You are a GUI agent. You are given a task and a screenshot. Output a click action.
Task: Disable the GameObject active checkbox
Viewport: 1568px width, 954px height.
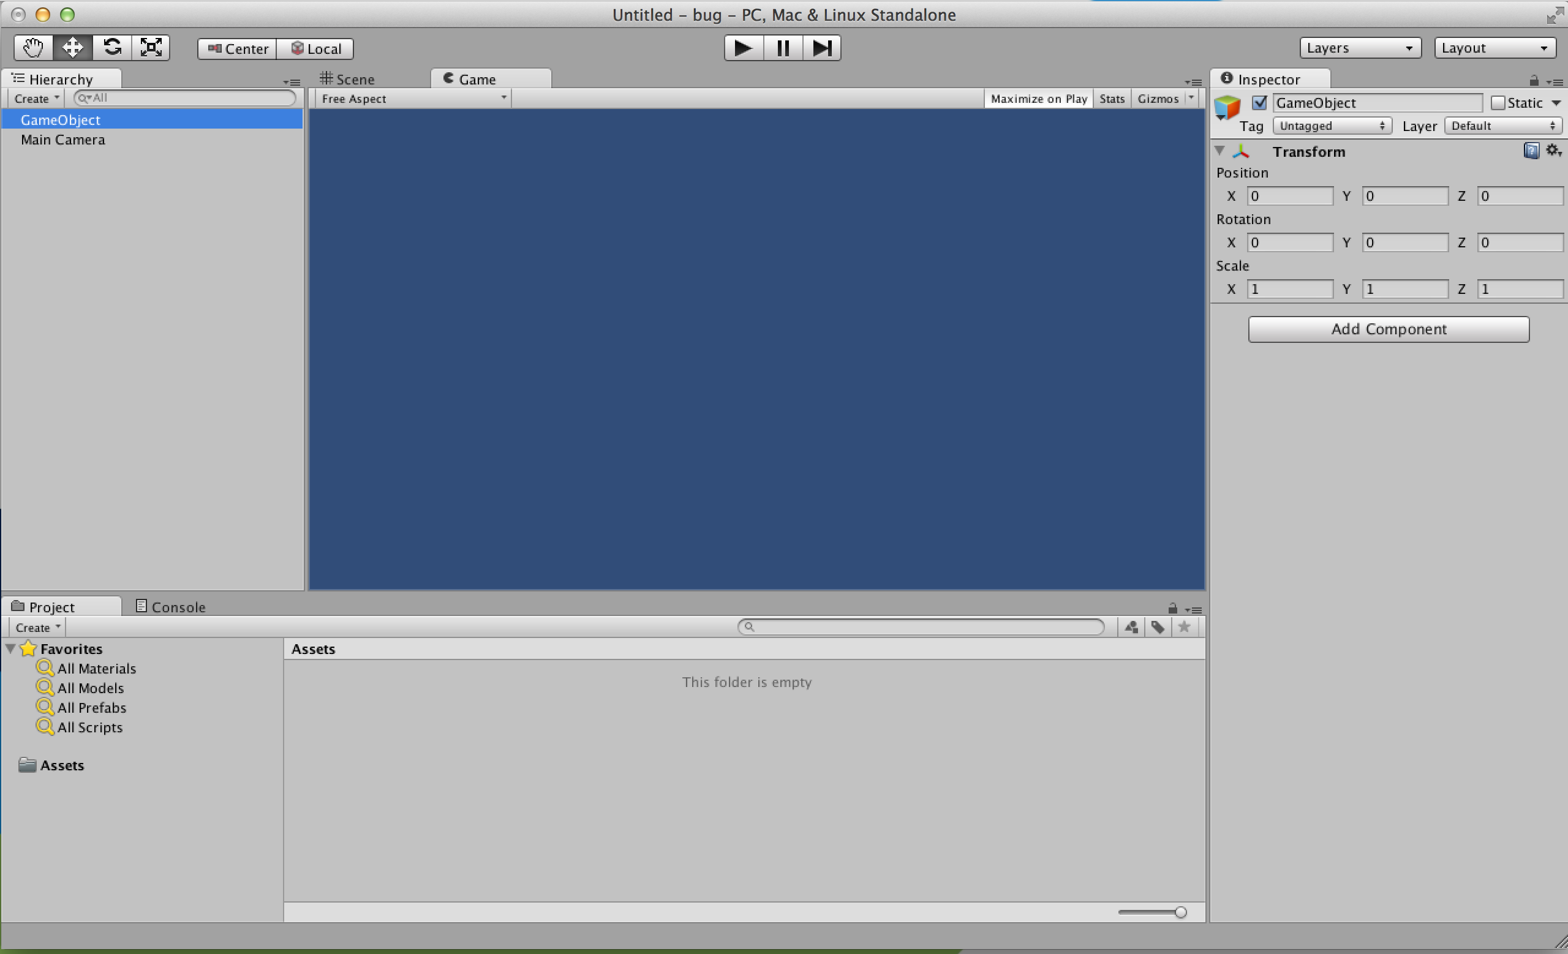click(1259, 103)
